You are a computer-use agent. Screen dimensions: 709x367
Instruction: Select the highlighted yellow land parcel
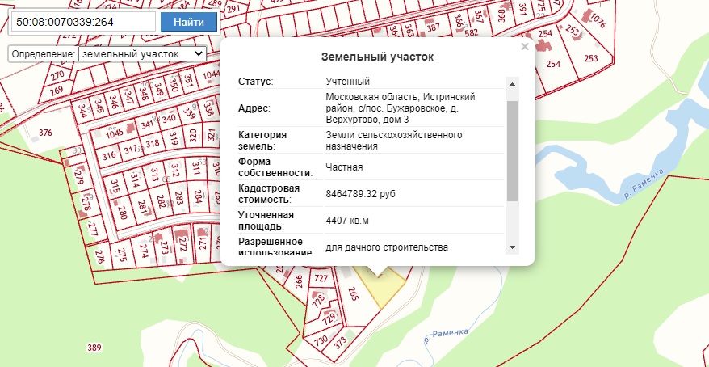click(x=382, y=285)
